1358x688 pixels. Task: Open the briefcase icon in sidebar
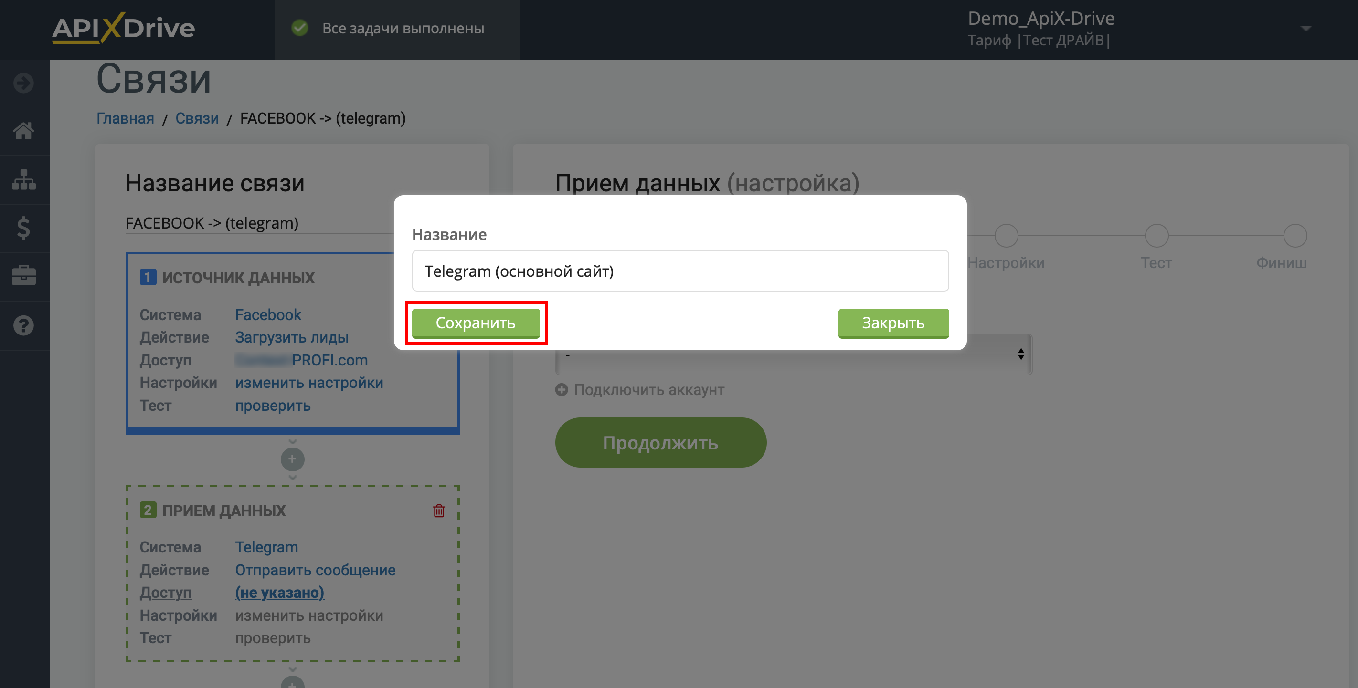pos(24,275)
